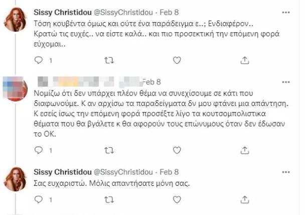The height and width of the screenshot is (215, 305).
Task: Retweet the 'Σας ευχαριστώ' tweet
Action: tap(109, 199)
